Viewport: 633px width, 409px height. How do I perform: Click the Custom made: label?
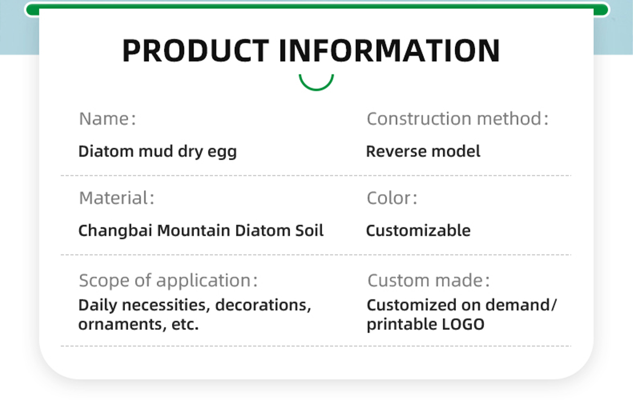[x=428, y=280]
